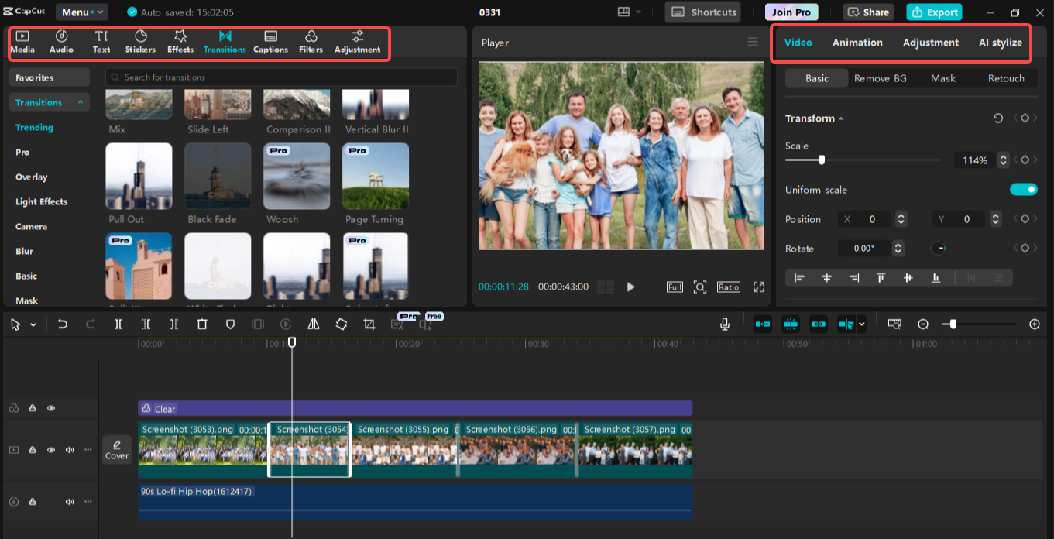1054x539 pixels.
Task: Switch to the AI stylize tab
Action: click(x=1000, y=43)
